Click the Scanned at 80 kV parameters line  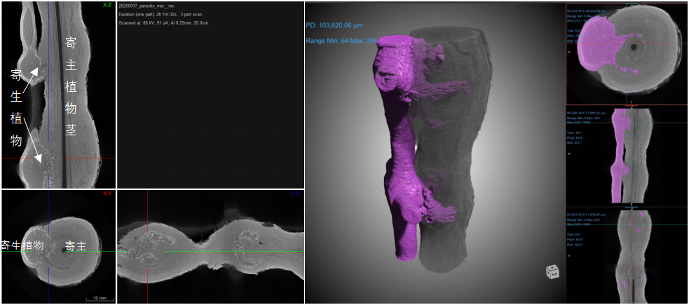164,22
